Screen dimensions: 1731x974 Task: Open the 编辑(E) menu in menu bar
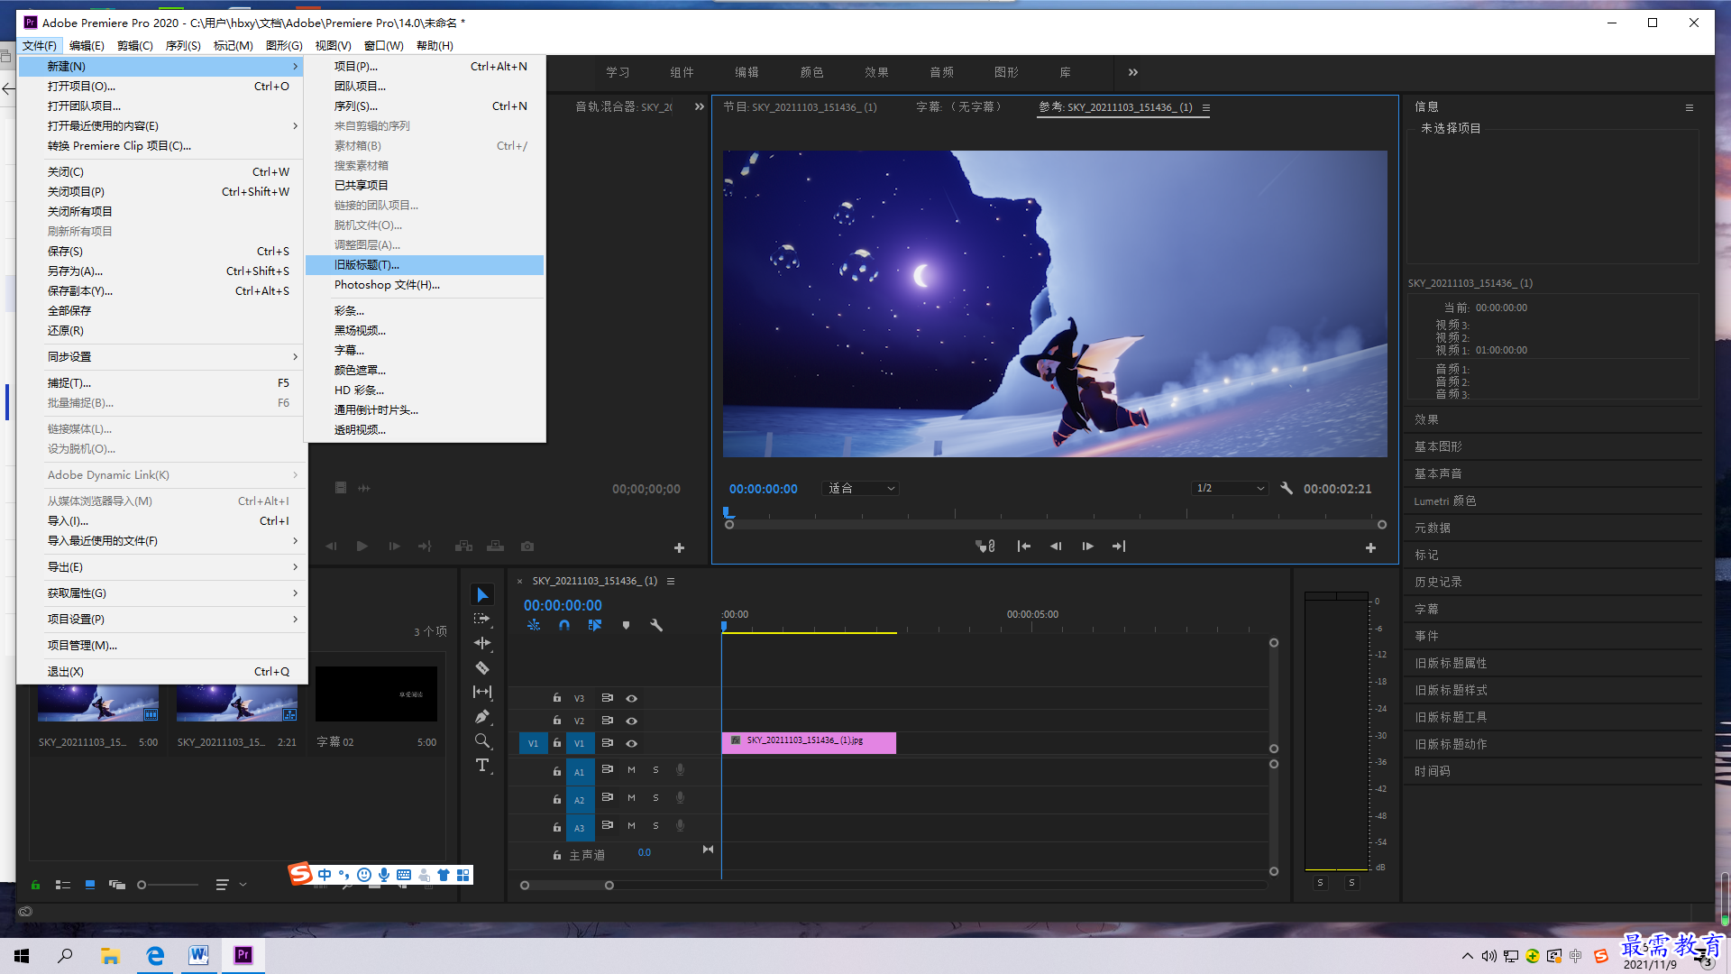tap(87, 45)
